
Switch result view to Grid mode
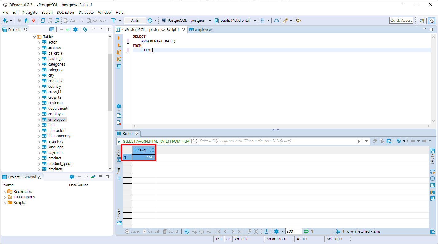pos(119,155)
